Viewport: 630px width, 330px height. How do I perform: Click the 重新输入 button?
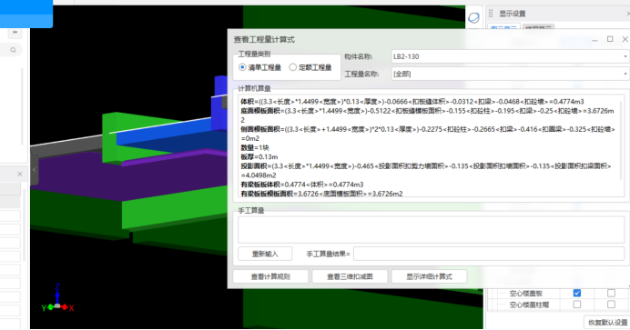pos(265,254)
